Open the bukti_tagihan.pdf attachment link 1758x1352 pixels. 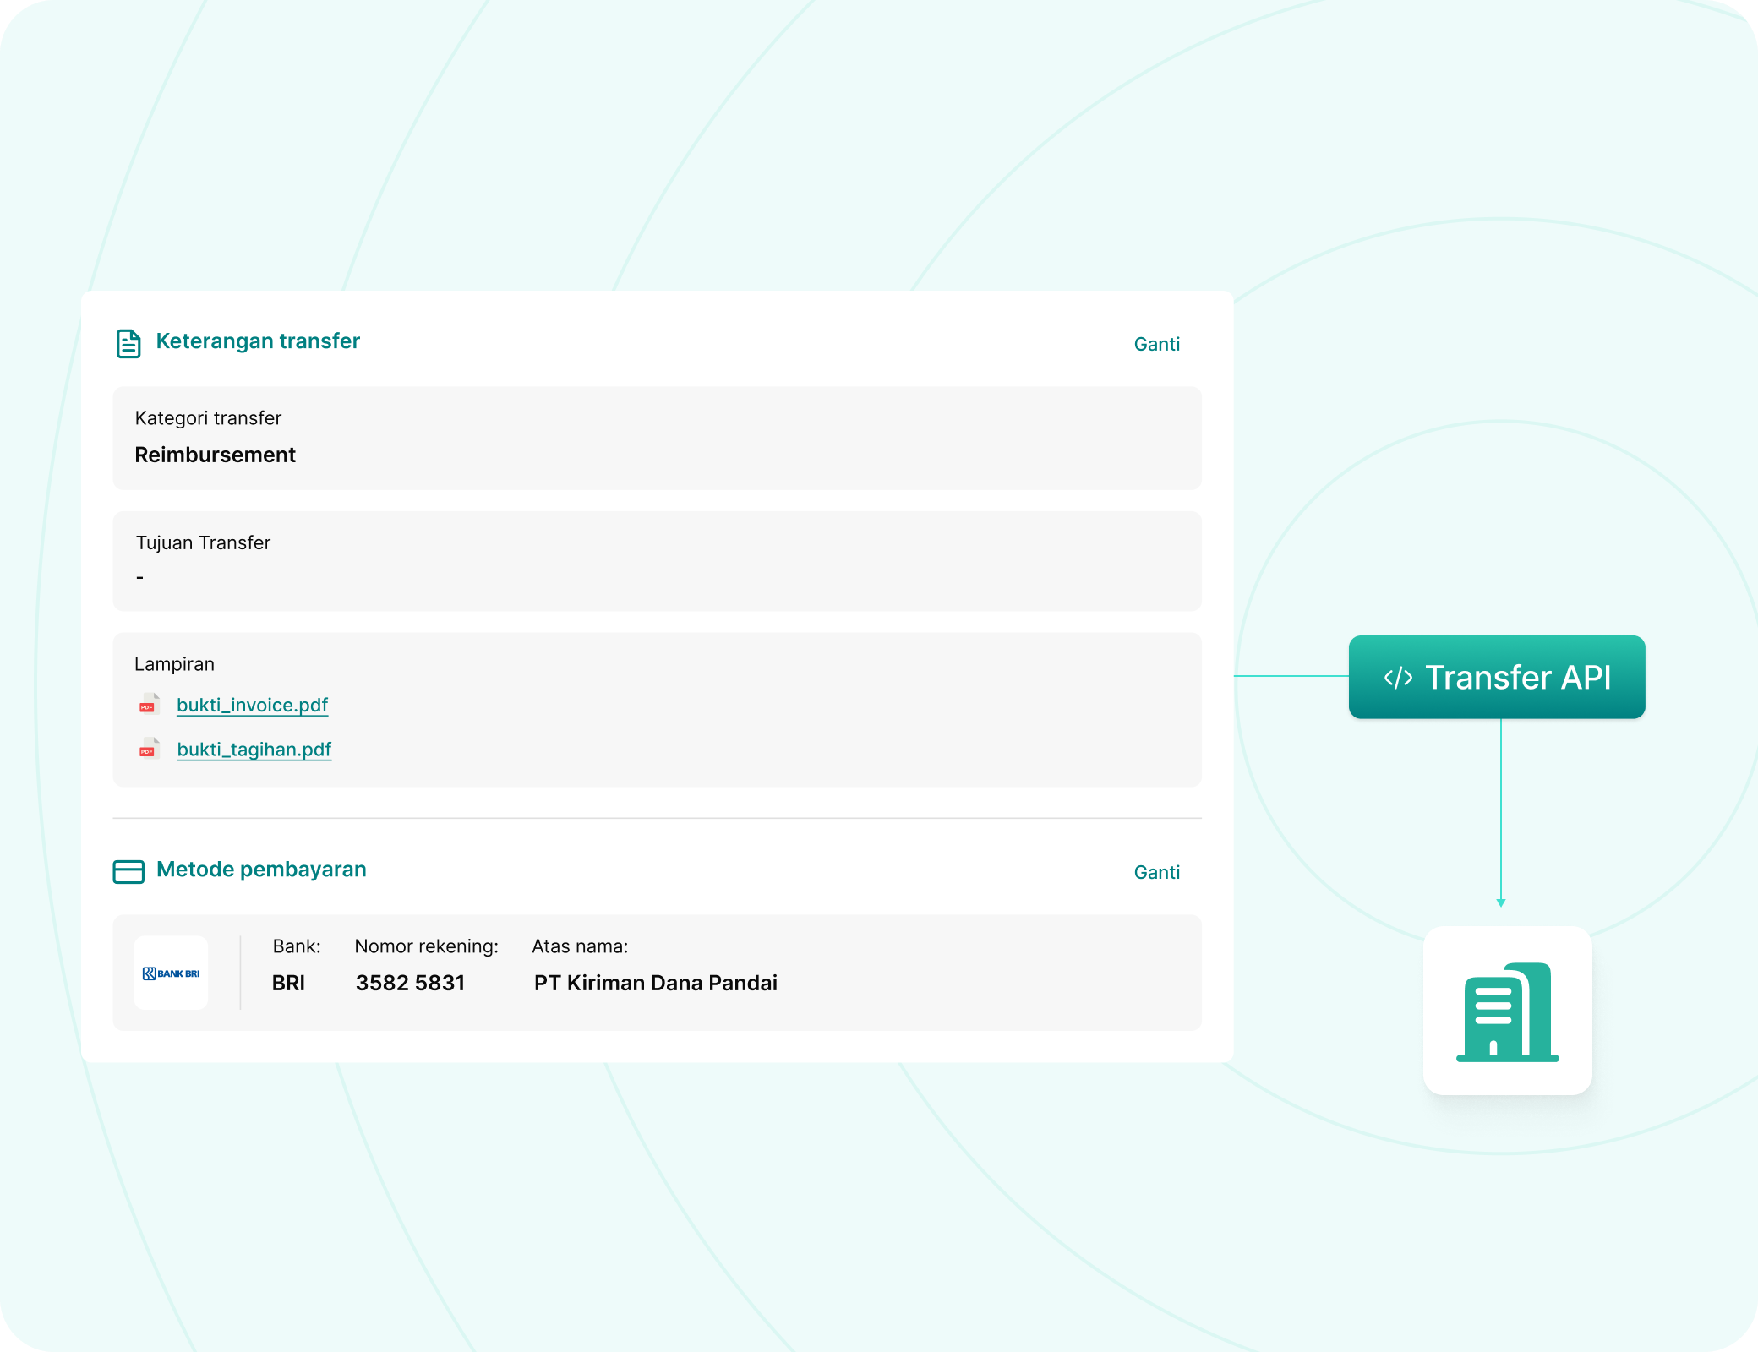tap(254, 750)
